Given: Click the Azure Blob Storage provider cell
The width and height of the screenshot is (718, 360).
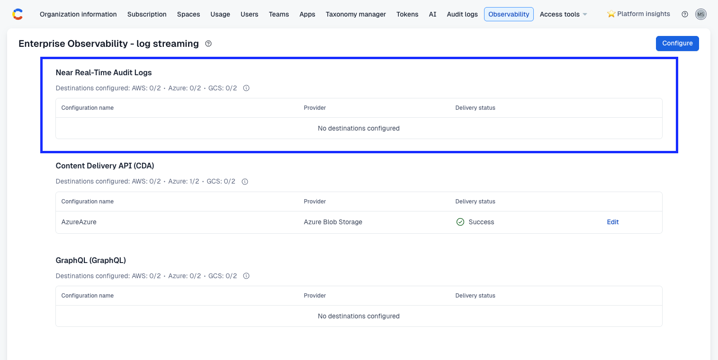Looking at the screenshot, I should pyautogui.click(x=333, y=222).
